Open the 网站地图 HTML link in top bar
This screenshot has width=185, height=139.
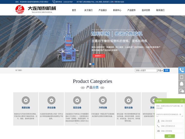[89, 2]
